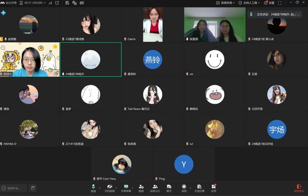Open 设置 settings gear

point(269,3)
